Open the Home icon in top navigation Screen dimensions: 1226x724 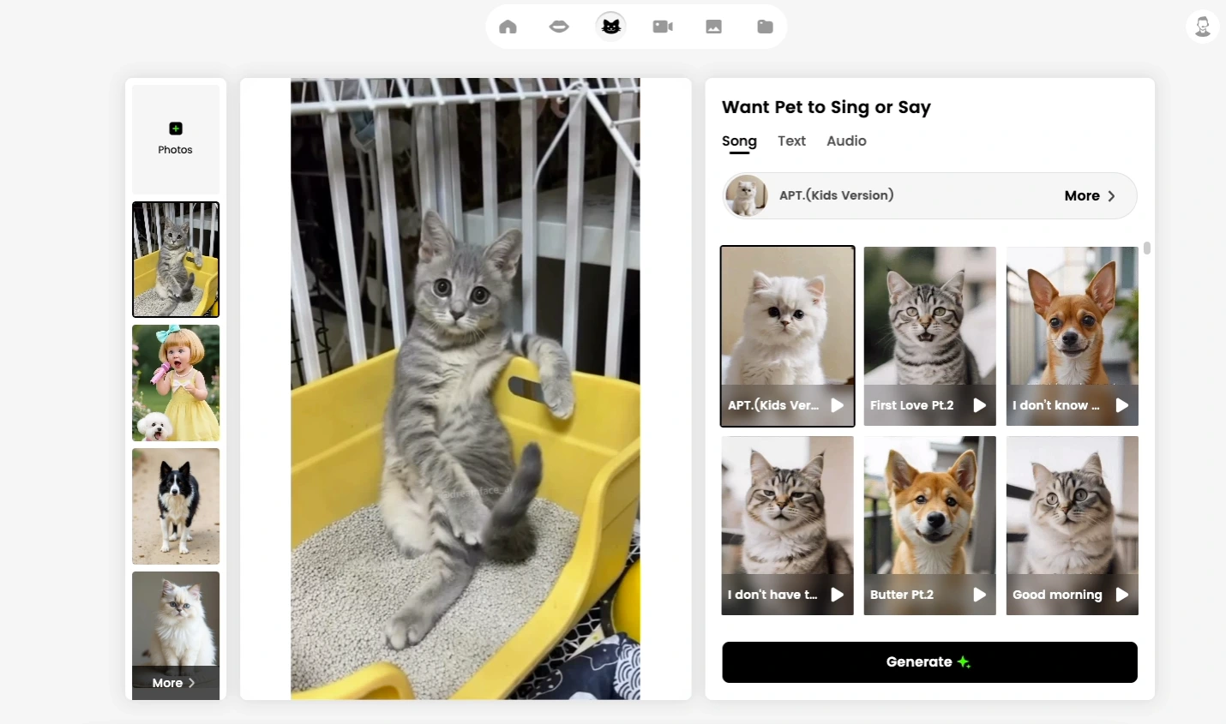pyautogui.click(x=508, y=27)
